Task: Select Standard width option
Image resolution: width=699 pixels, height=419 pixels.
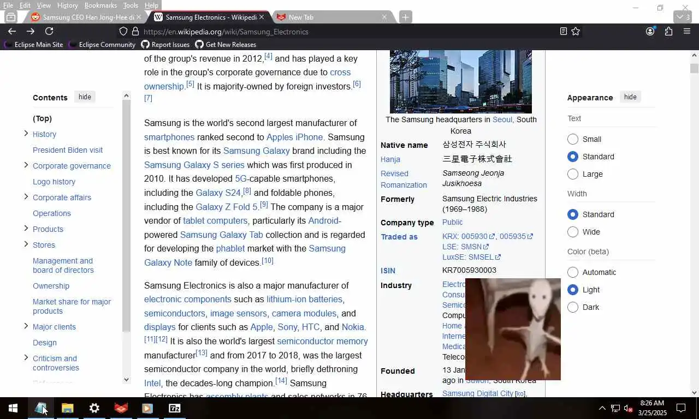Action: 572,214
